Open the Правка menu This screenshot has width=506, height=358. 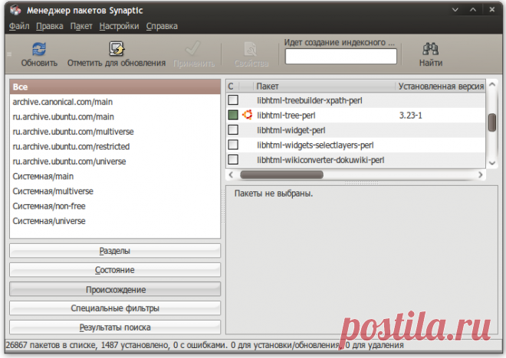coord(49,26)
